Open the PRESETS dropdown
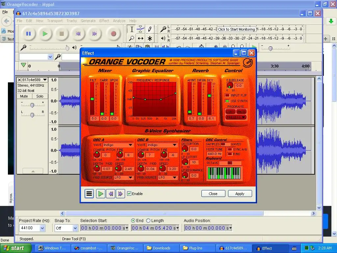 [x=236, y=117]
